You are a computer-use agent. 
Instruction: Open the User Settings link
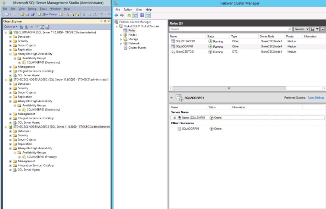point(316,97)
